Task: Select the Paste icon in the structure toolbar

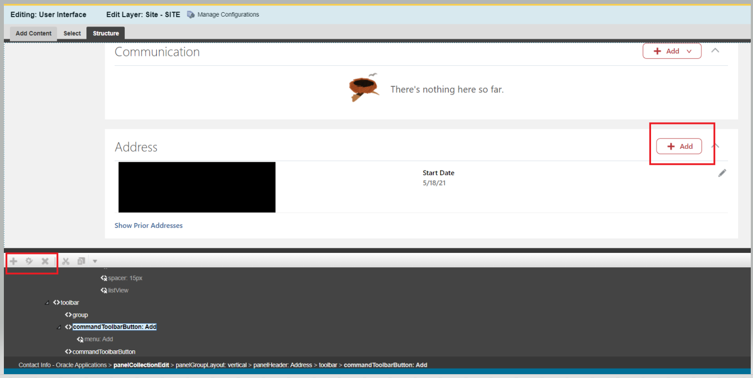Action: 81,261
